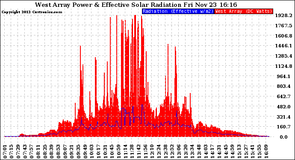Click the 15:41 time label
This screenshot has height=160, width=295.
click(253, 151)
